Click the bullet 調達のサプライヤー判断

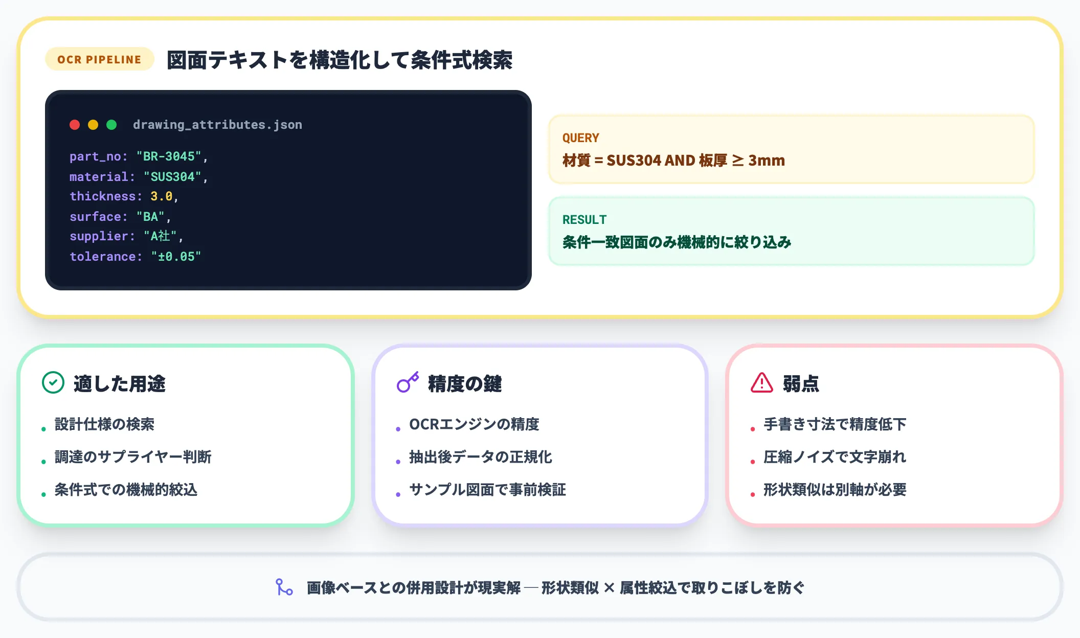point(133,457)
